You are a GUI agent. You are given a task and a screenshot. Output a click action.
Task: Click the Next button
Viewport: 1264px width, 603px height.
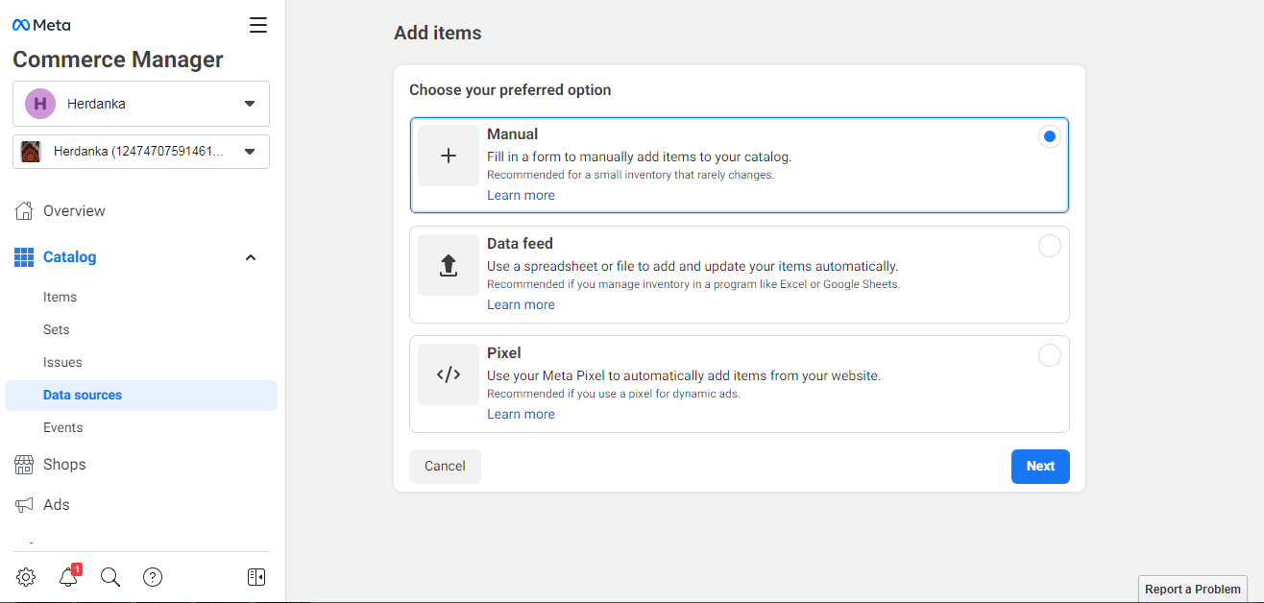point(1039,467)
